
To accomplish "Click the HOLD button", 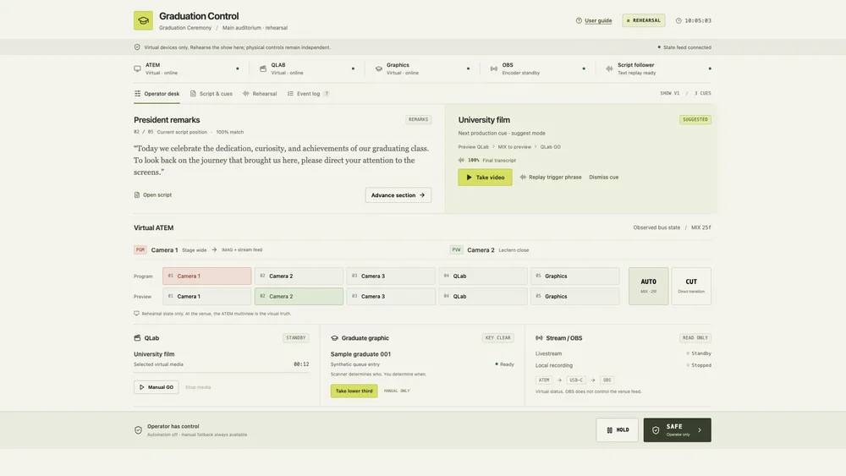I will tap(618, 430).
